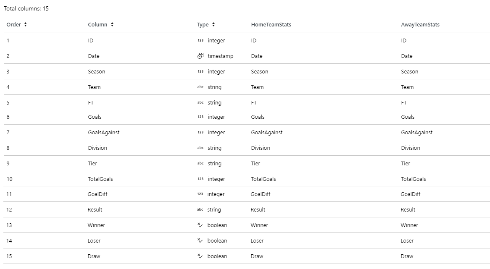Select the GoalDiff cell under AwayTeamStats
The width and height of the screenshot is (490, 269).
410,194
